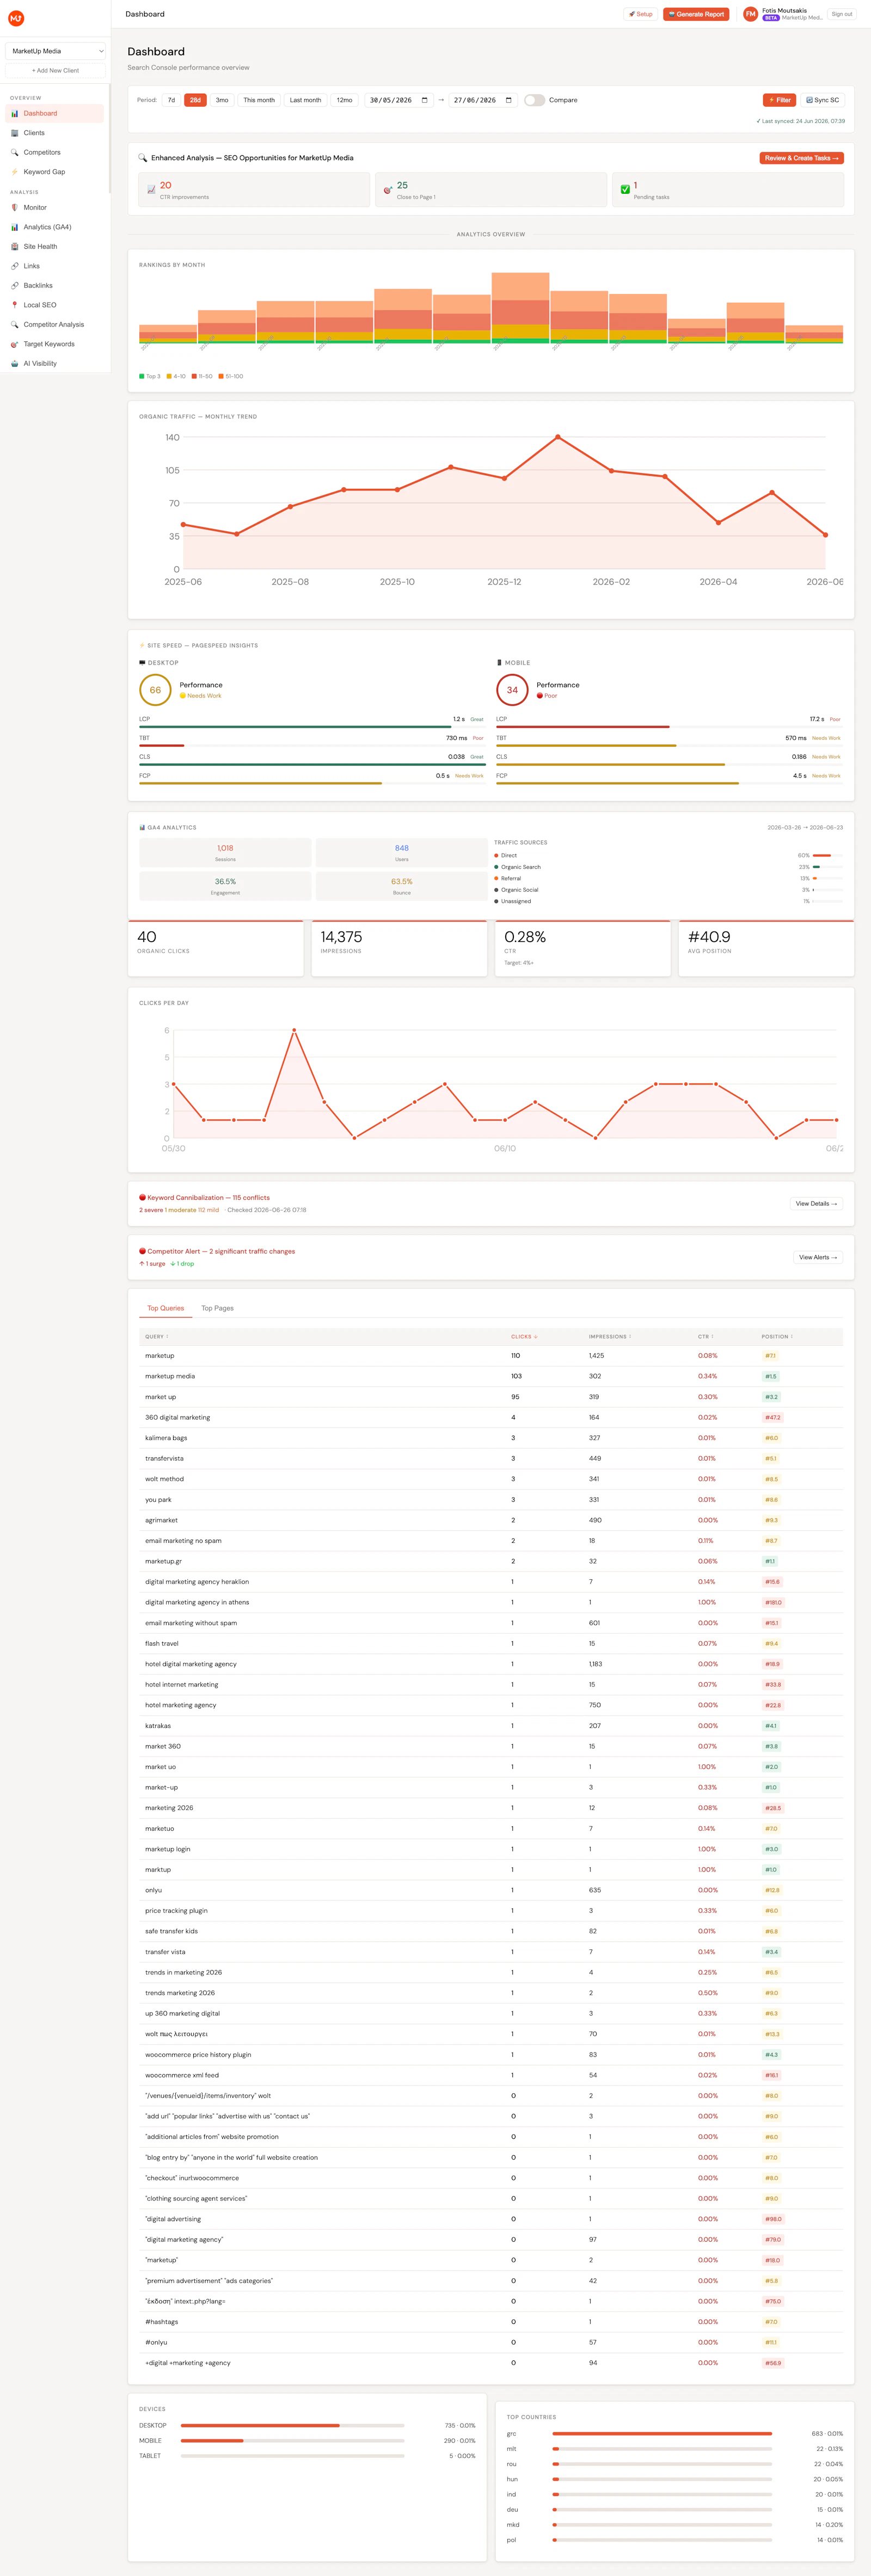Click the "marketup media" query row
Image resolution: width=871 pixels, height=2576 pixels.
click(x=491, y=1376)
